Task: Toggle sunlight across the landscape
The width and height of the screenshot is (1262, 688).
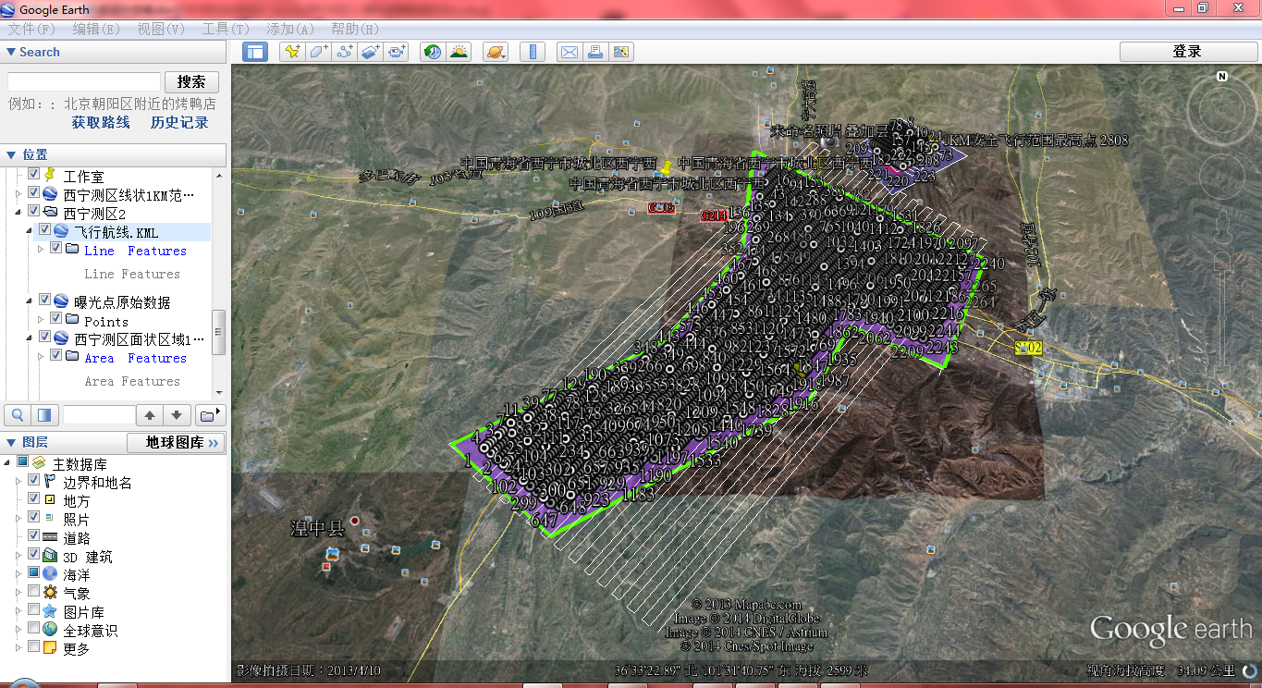Action: pos(459,52)
